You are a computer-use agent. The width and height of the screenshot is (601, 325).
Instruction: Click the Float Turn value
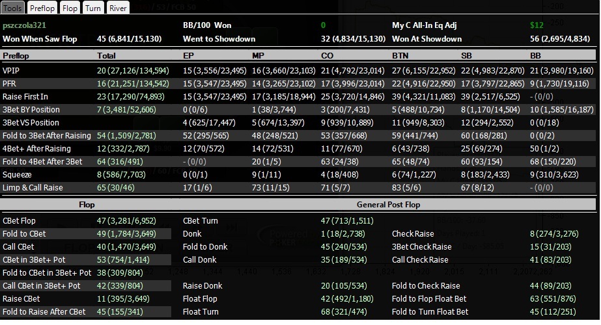[344, 311]
